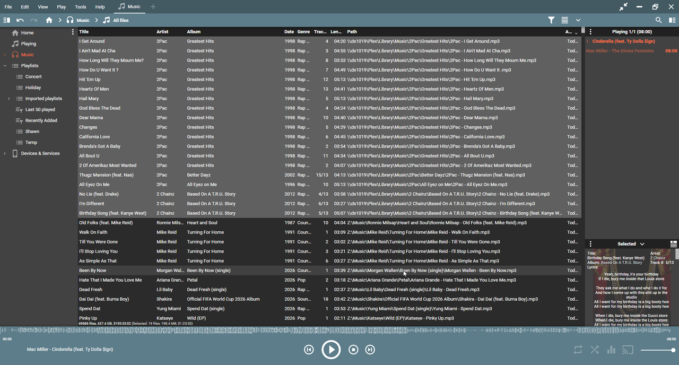Click the All files breadcrumb
Screen dimensions: 679x365
116,20
